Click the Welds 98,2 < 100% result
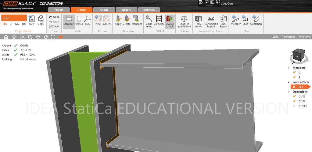 pos(27,55)
